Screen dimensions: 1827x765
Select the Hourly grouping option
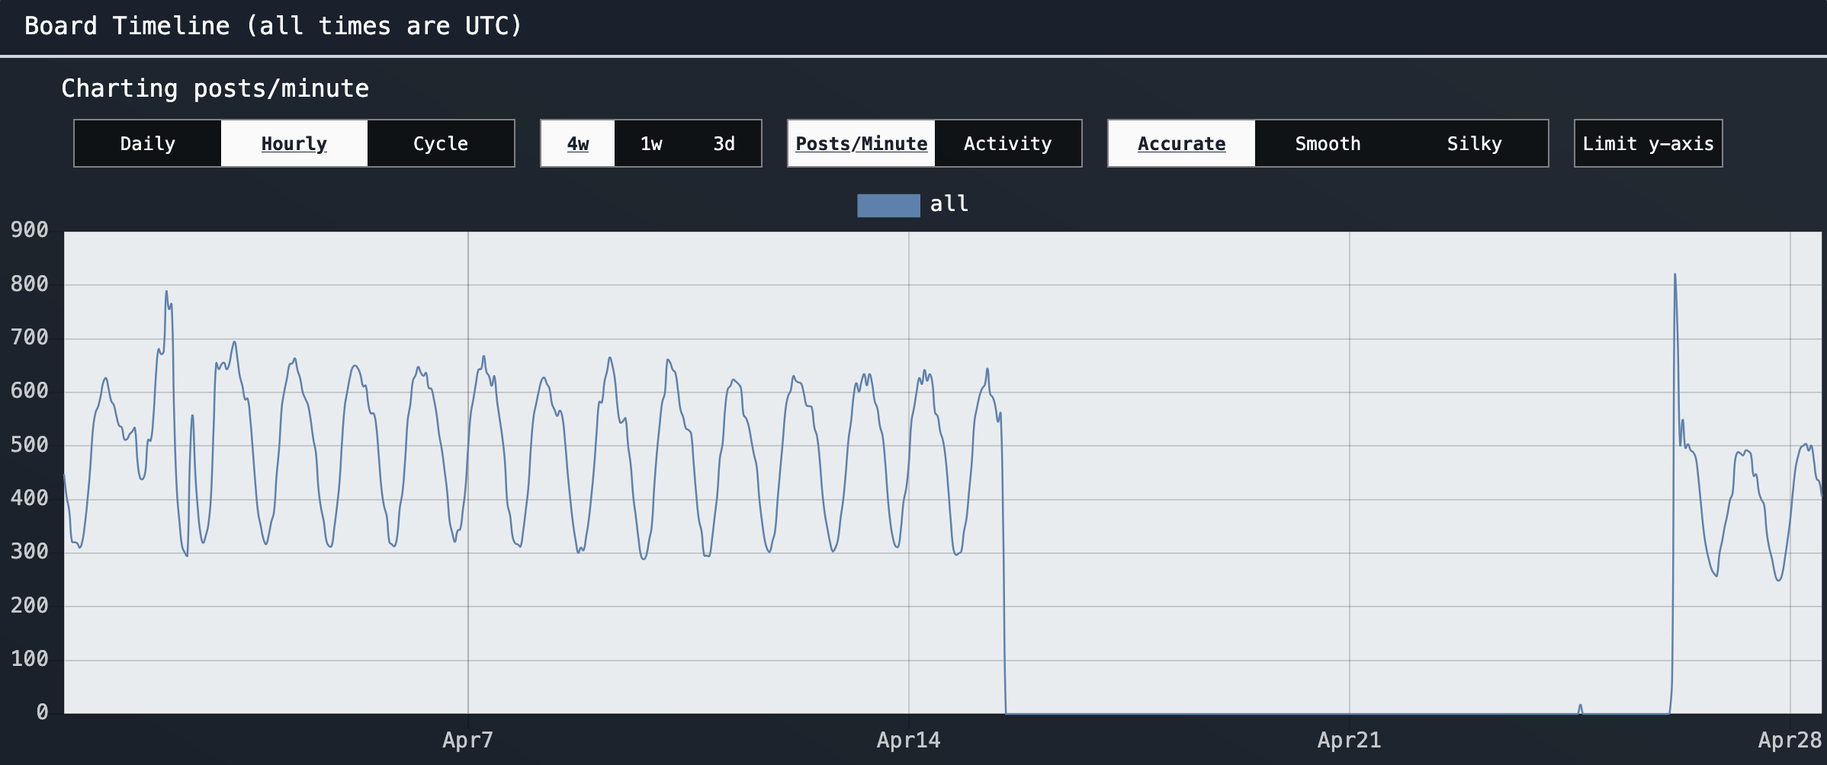click(294, 143)
